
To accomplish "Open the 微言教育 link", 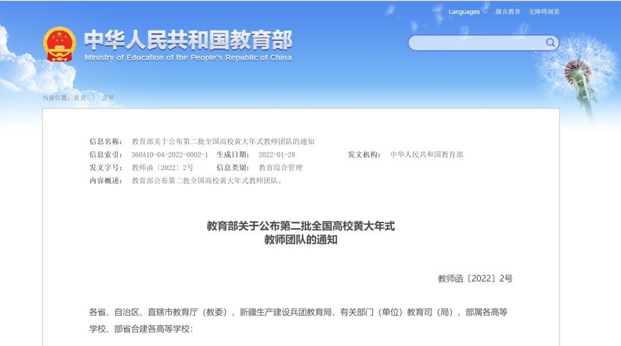I will 508,12.
